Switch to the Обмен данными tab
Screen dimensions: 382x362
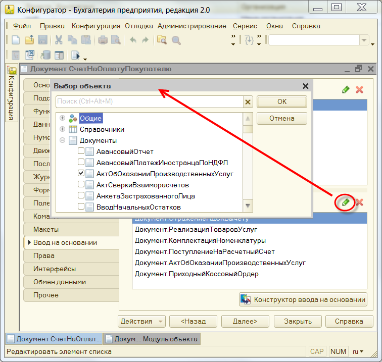(x=71, y=282)
